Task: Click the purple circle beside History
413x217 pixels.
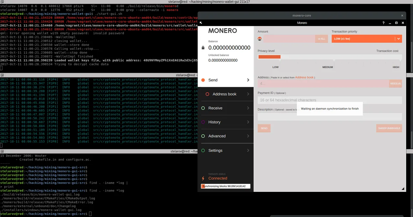Action: click(x=203, y=122)
